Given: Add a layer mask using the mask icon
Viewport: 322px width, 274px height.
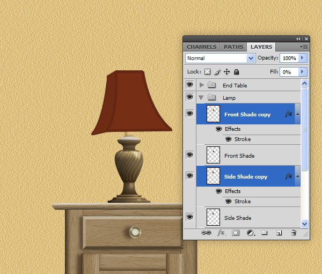Looking at the screenshot, I should tap(236, 233).
